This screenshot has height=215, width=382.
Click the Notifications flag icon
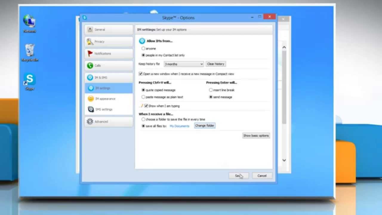pos(90,53)
